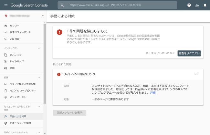Open the property selector dropdown
Screen dimensions: 210x135
click(x=43, y=16)
